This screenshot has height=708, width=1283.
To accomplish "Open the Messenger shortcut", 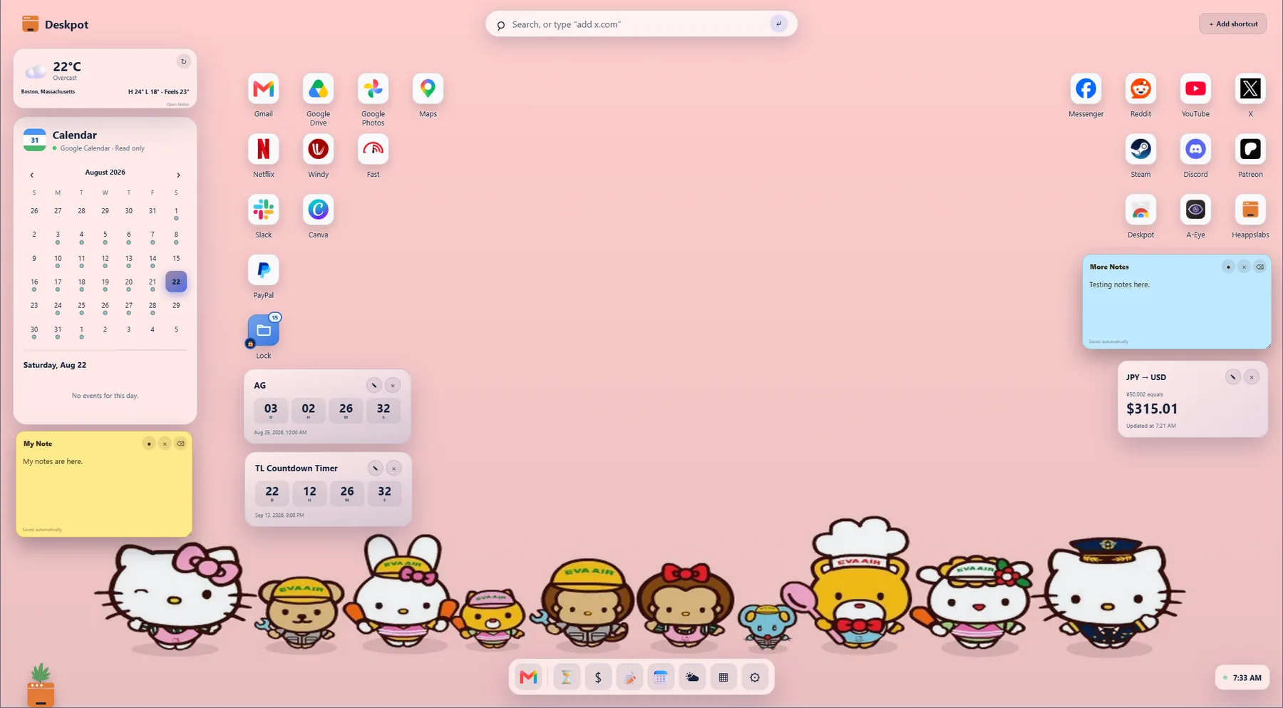I will pos(1086,89).
